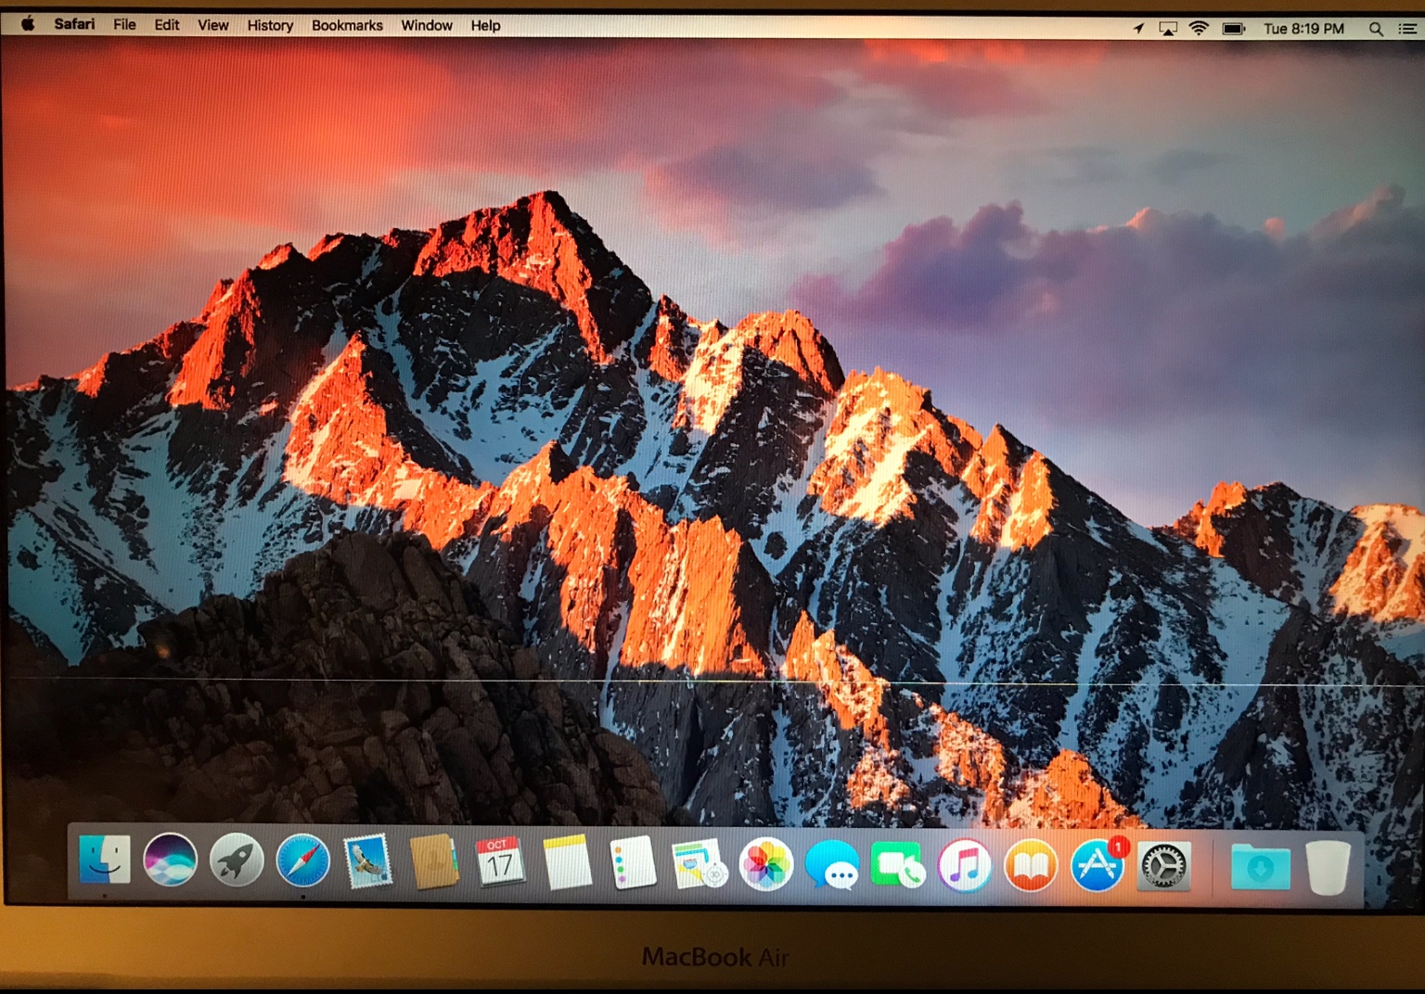Open Messages from the Dock

coord(832,865)
